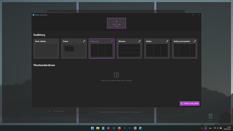Edit the Siatka template with pencil icon
Image resolution: width=233 pixels, height=131 pixels.
[167, 41]
